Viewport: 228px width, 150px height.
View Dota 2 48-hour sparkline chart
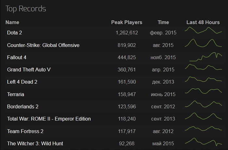pyautogui.click(x=203, y=31)
